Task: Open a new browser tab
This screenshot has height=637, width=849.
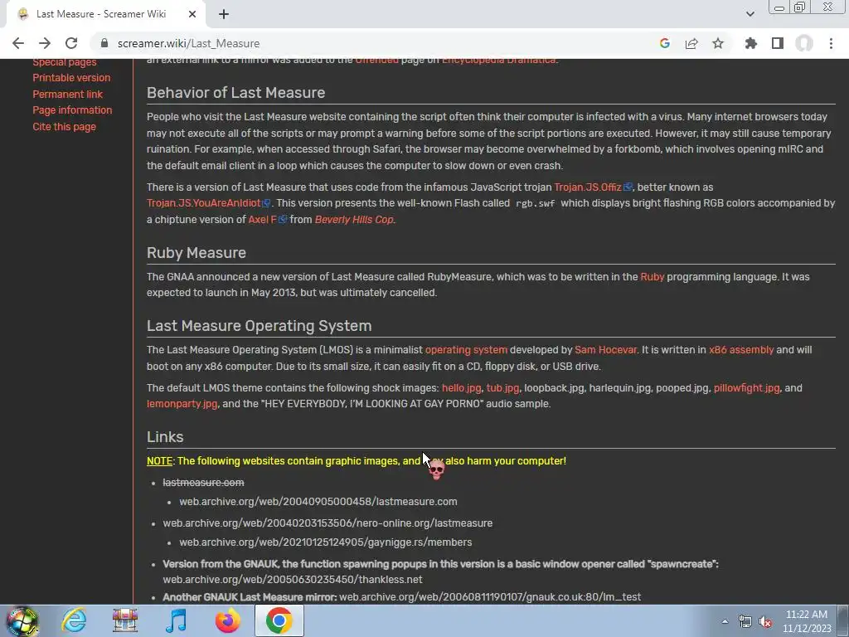Action: (224, 14)
